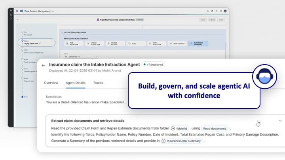285x160 pixels.
Task: Click the top icon in the dark sidebar
Action: [x=11, y=10]
